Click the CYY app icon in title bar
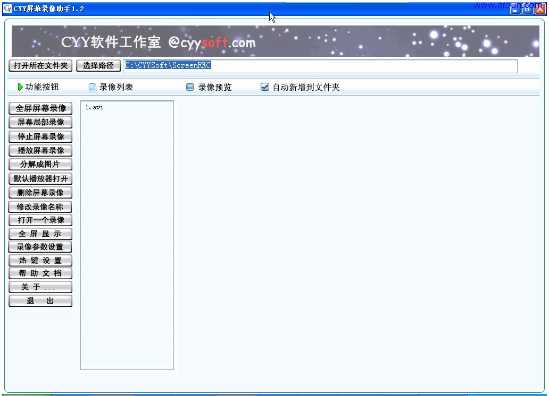 [x=7, y=8]
